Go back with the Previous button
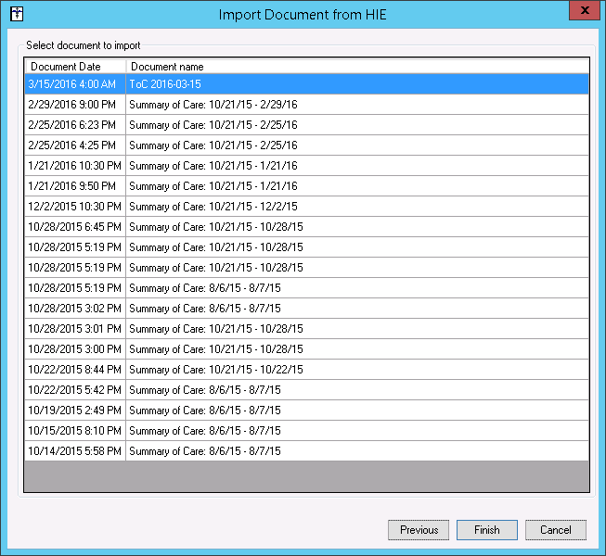 pos(419,530)
